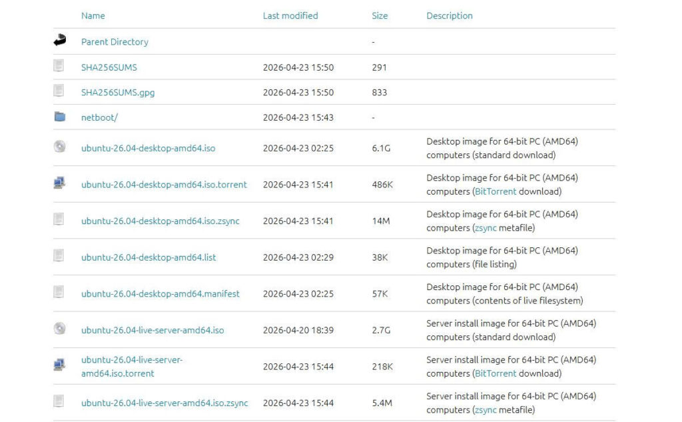Click the 38K size value
Image resolution: width=682 pixels, height=422 pixels.
pyautogui.click(x=380, y=257)
